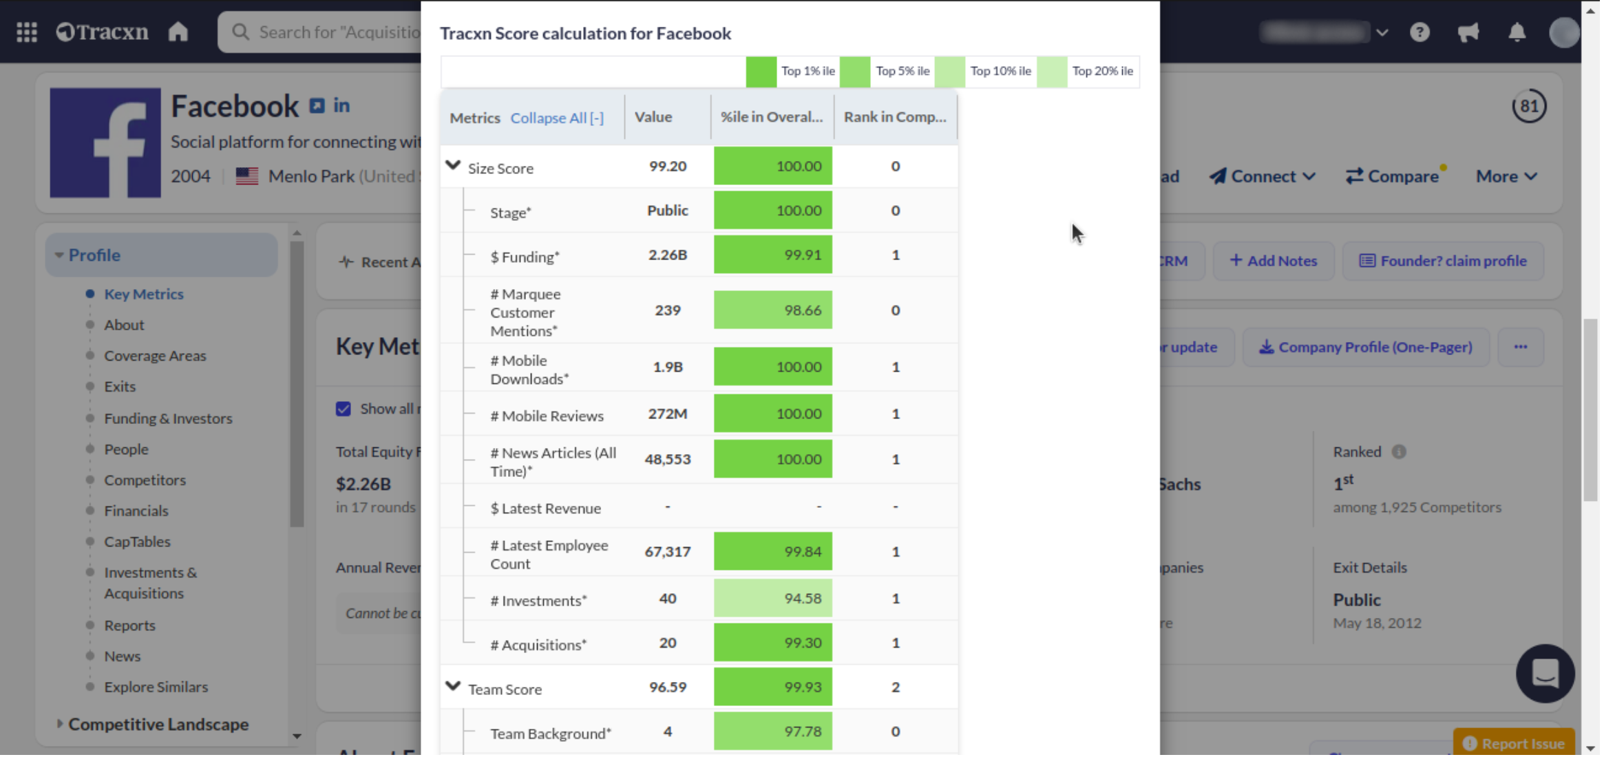Open notifications bell icon

[1517, 32]
